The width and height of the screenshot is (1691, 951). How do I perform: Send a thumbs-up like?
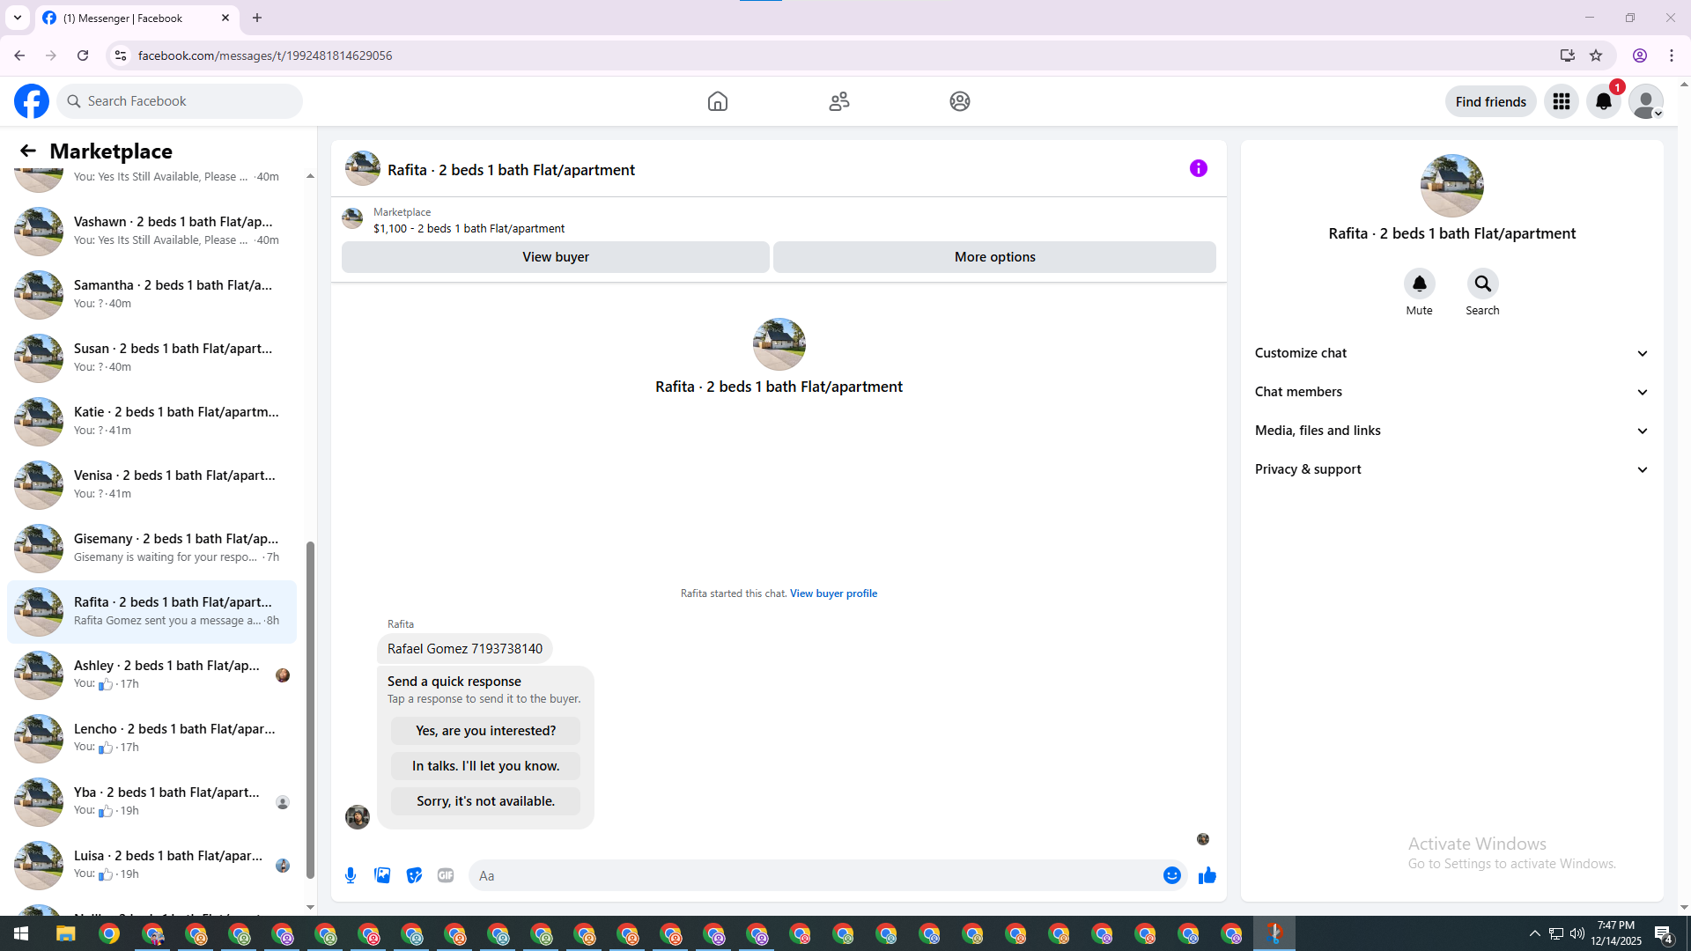[1207, 875]
